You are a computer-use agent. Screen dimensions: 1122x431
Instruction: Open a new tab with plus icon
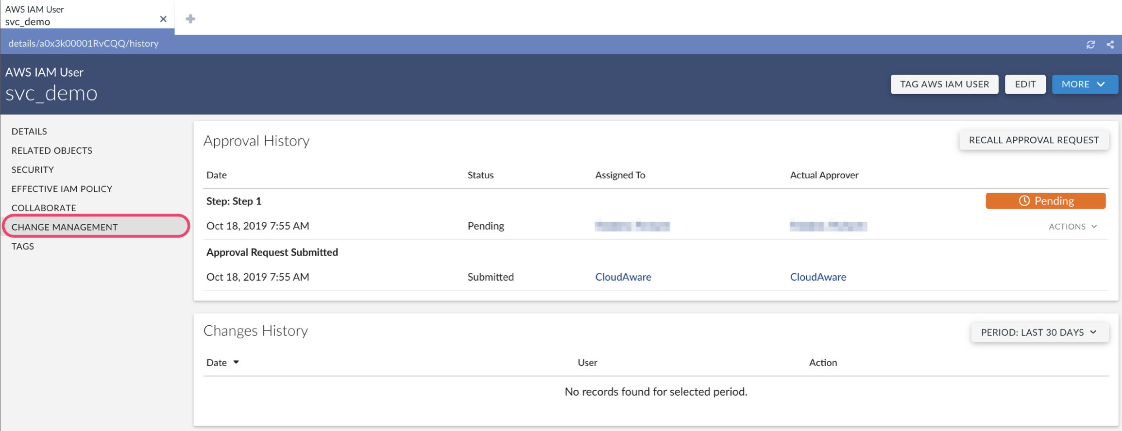[x=190, y=19]
